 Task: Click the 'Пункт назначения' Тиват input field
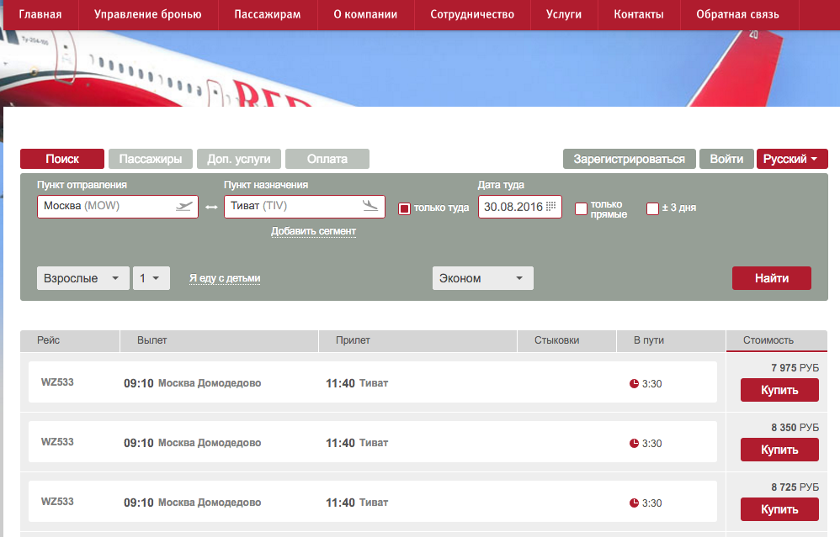pos(290,206)
